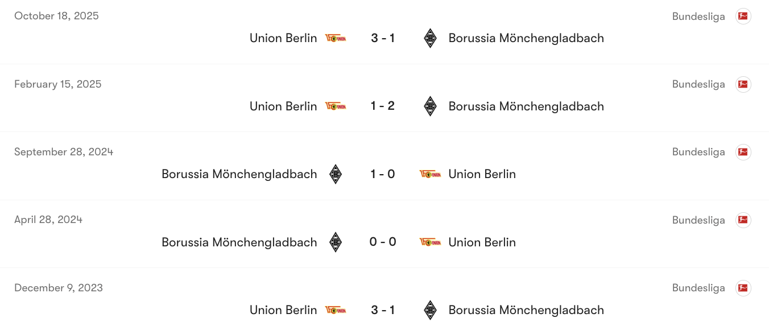Click the Bundesliga icon on September 28 row

[x=743, y=151]
